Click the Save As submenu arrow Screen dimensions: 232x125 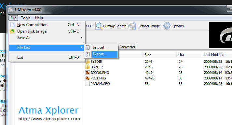pos(82,38)
